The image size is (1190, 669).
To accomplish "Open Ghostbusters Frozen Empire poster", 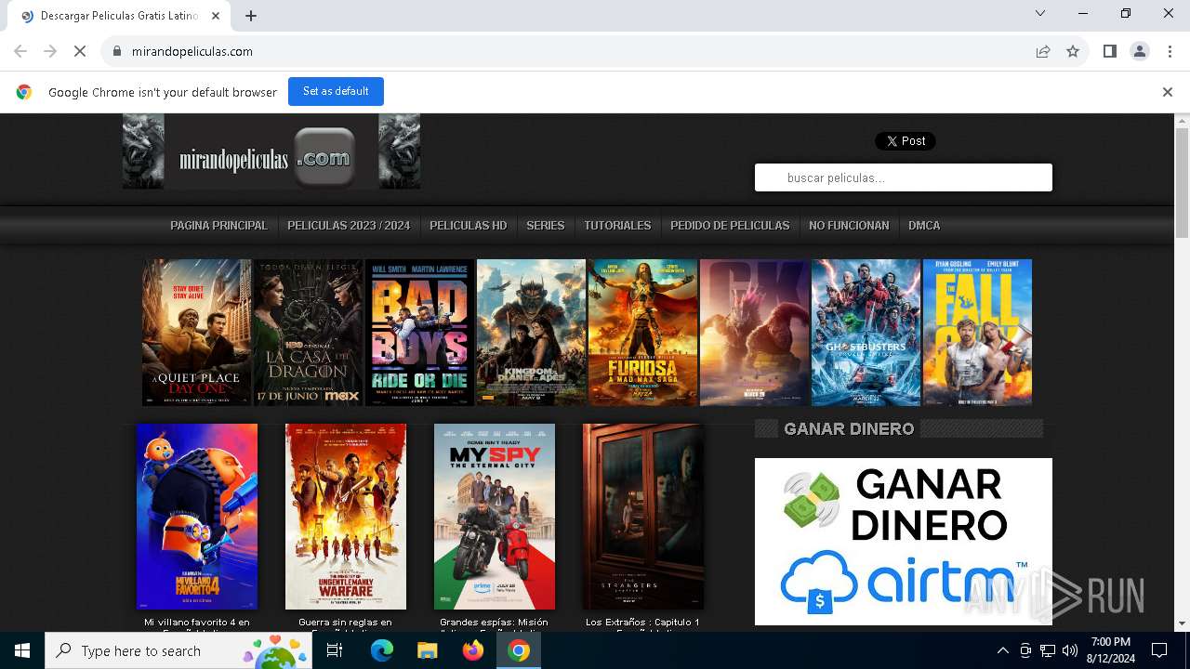I will (x=866, y=333).
